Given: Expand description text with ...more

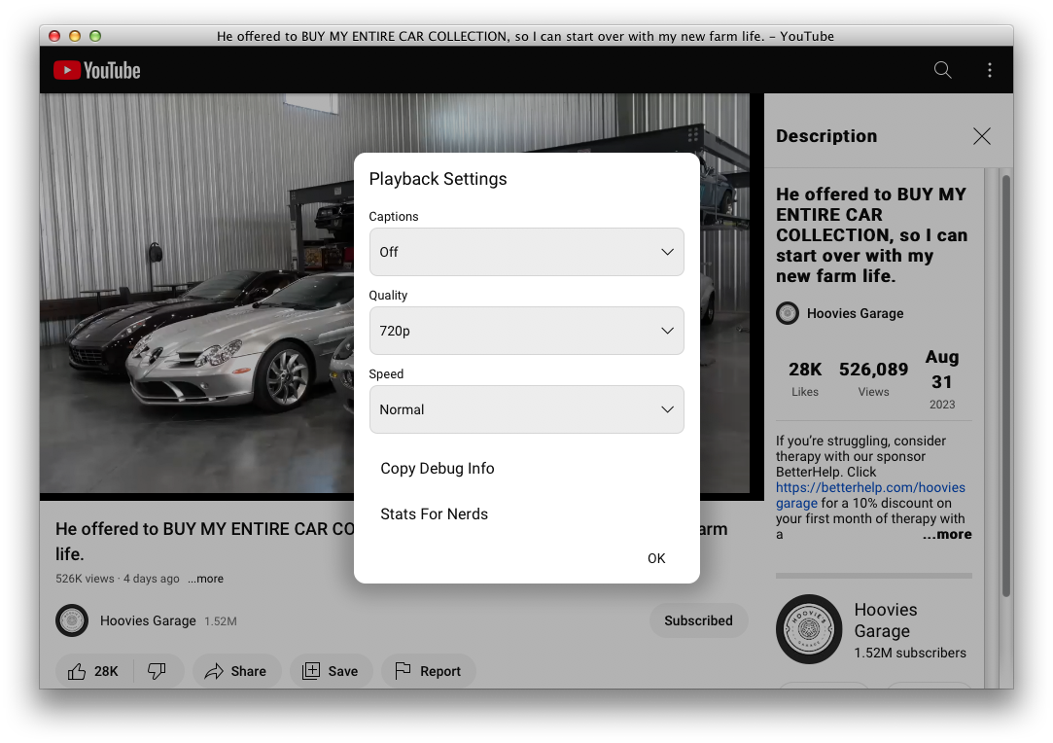Looking at the screenshot, I should pos(946,534).
